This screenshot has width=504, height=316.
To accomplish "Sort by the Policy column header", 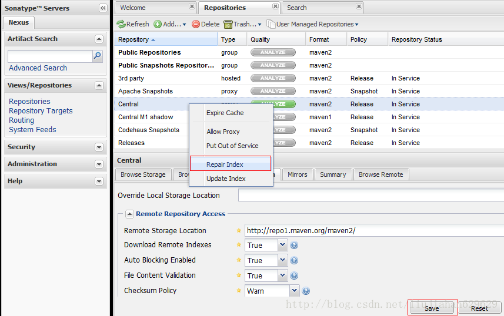I will tap(367, 39).
